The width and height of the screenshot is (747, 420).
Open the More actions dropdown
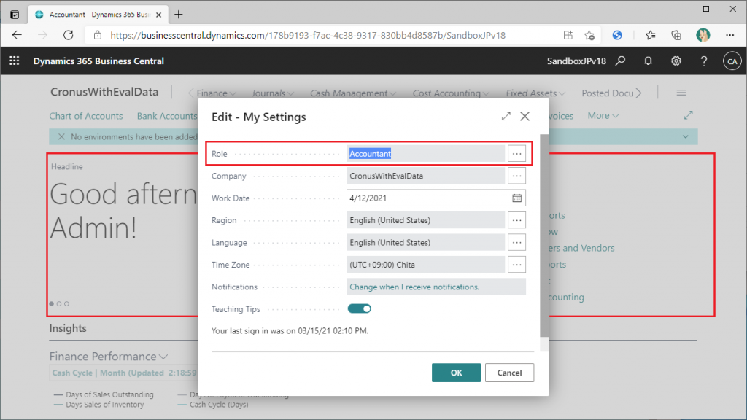coord(603,116)
